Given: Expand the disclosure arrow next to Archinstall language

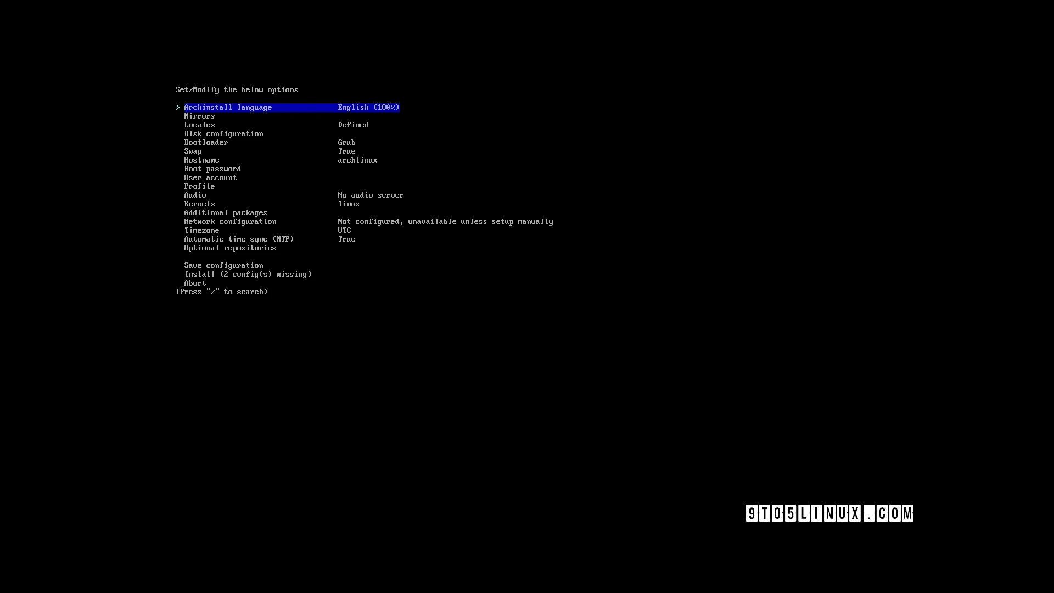Looking at the screenshot, I should pos(177,107).
